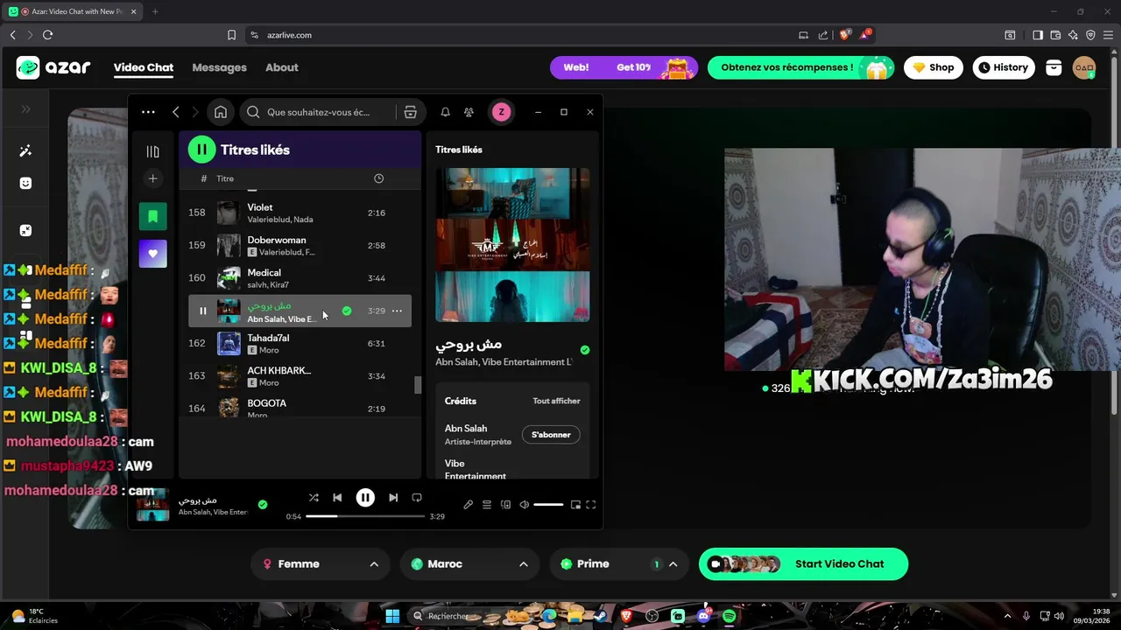Select the track Medical
Viewport: 1121px width, 630px height.
click(300, 278)
